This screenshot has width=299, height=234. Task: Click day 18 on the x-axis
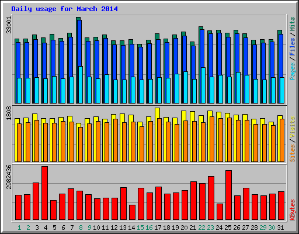click(166, 228)
